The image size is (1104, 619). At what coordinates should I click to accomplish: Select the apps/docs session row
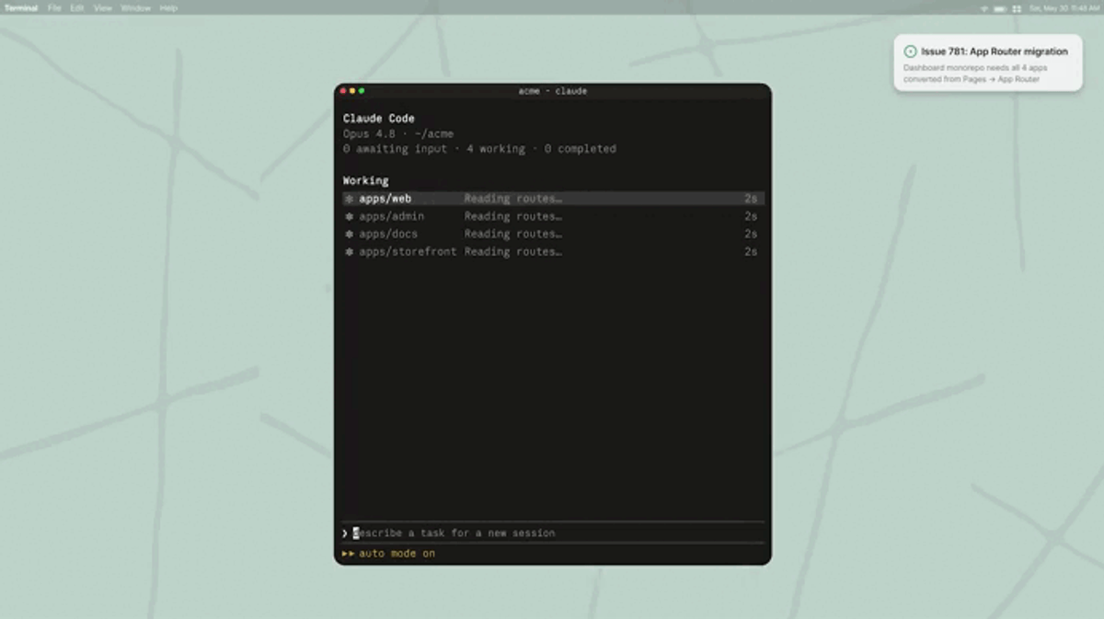pyautogui.click(x=553, y=234)
